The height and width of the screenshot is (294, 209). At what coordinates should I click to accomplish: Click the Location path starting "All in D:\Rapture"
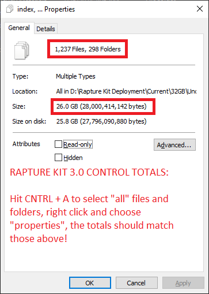pyautogui.click(x=126, y=91)
